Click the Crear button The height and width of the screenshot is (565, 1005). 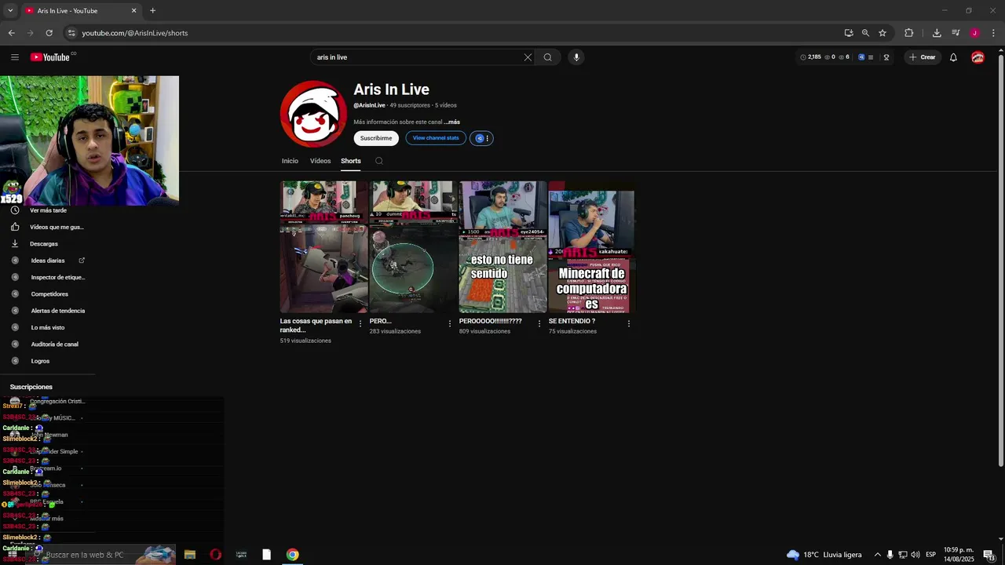tap(923, 57)
